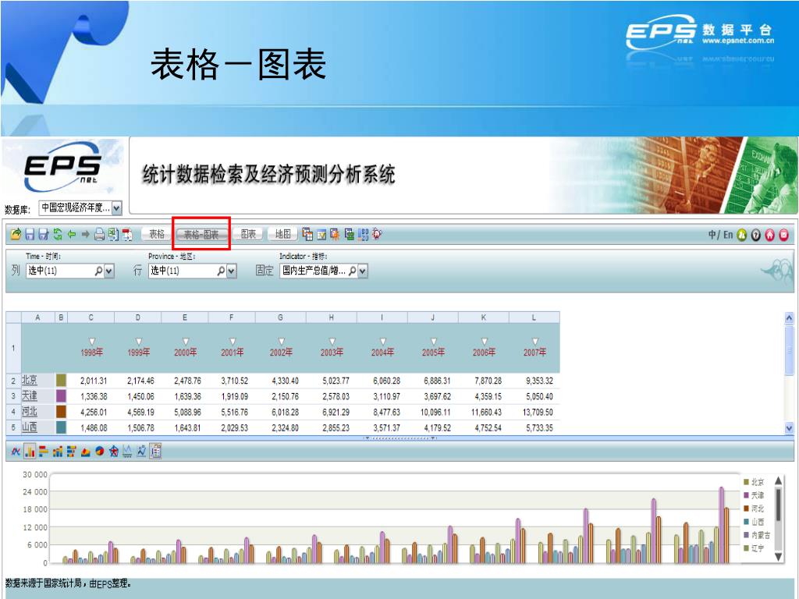Image resolution: width=799 pixels, height=599 pixels.
Task: Go forward with the gray right arrow
Action: [86, 234]
